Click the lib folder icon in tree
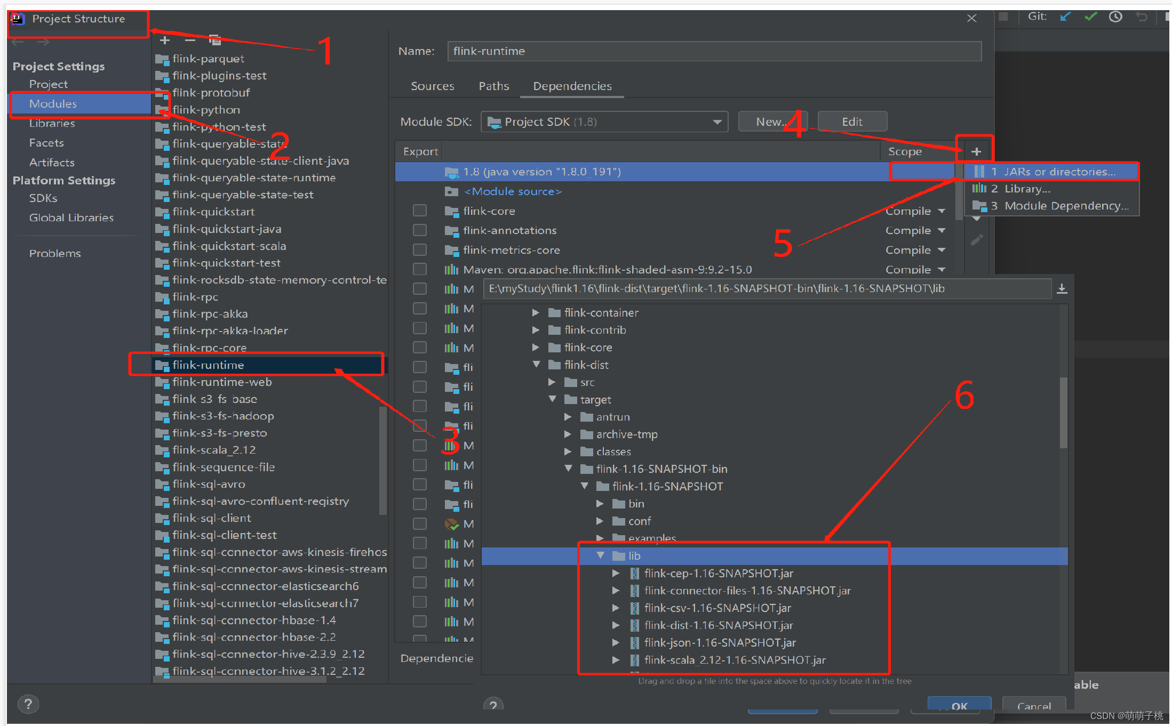The height and width of the screenshot is (726, 1172). (619, 556)
